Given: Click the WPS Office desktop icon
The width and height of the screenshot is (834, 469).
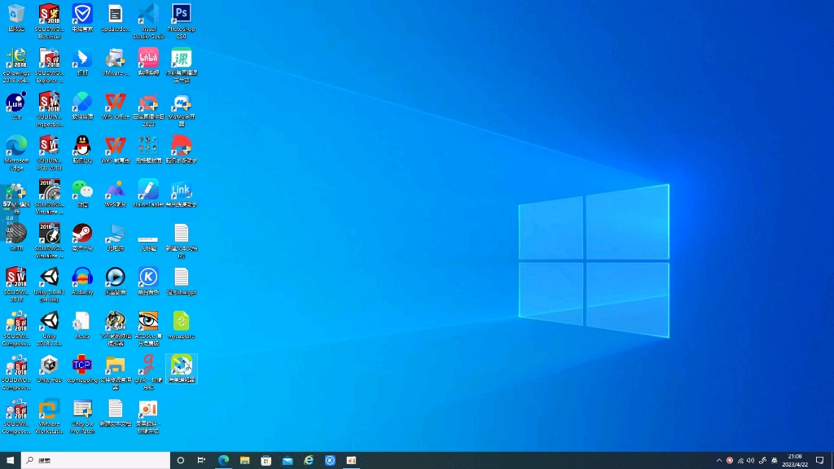Looking at the screenshot, I should [x=115, y=103].
